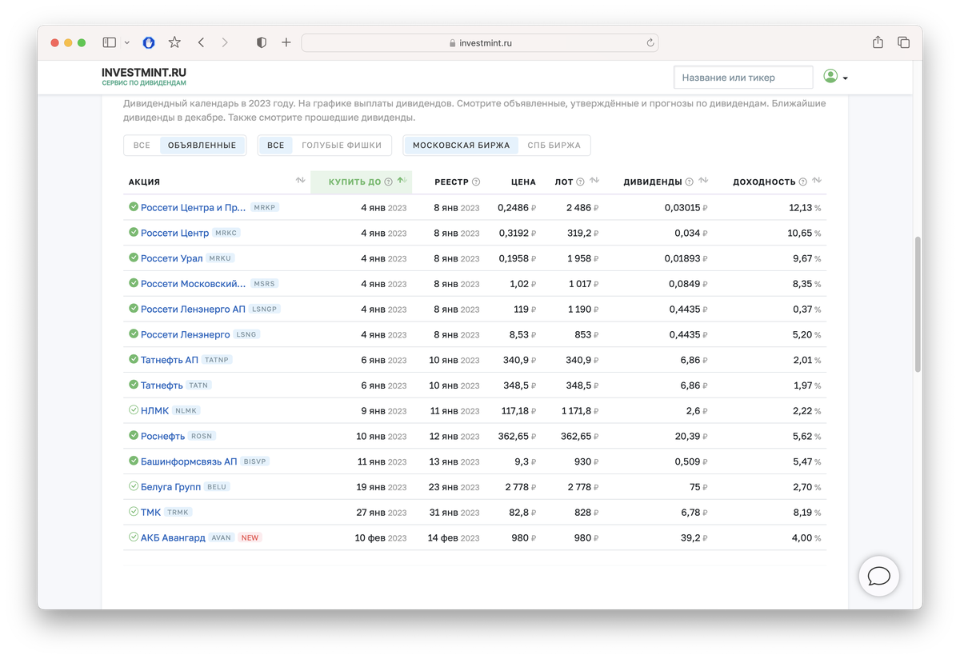This screenshot has width=960, height=659.
Task: Sort by the АКЦИЯ column arrows
Action: point(300,181)
